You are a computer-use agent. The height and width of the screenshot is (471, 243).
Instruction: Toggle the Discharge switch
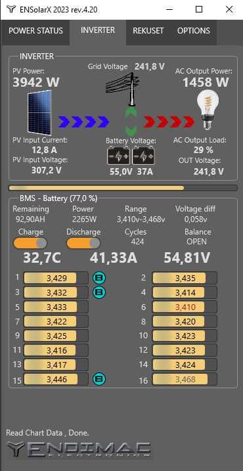83,243
